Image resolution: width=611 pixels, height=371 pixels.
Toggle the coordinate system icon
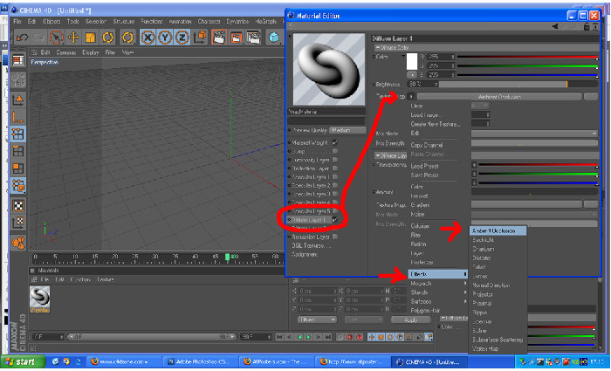pos(200,38)
